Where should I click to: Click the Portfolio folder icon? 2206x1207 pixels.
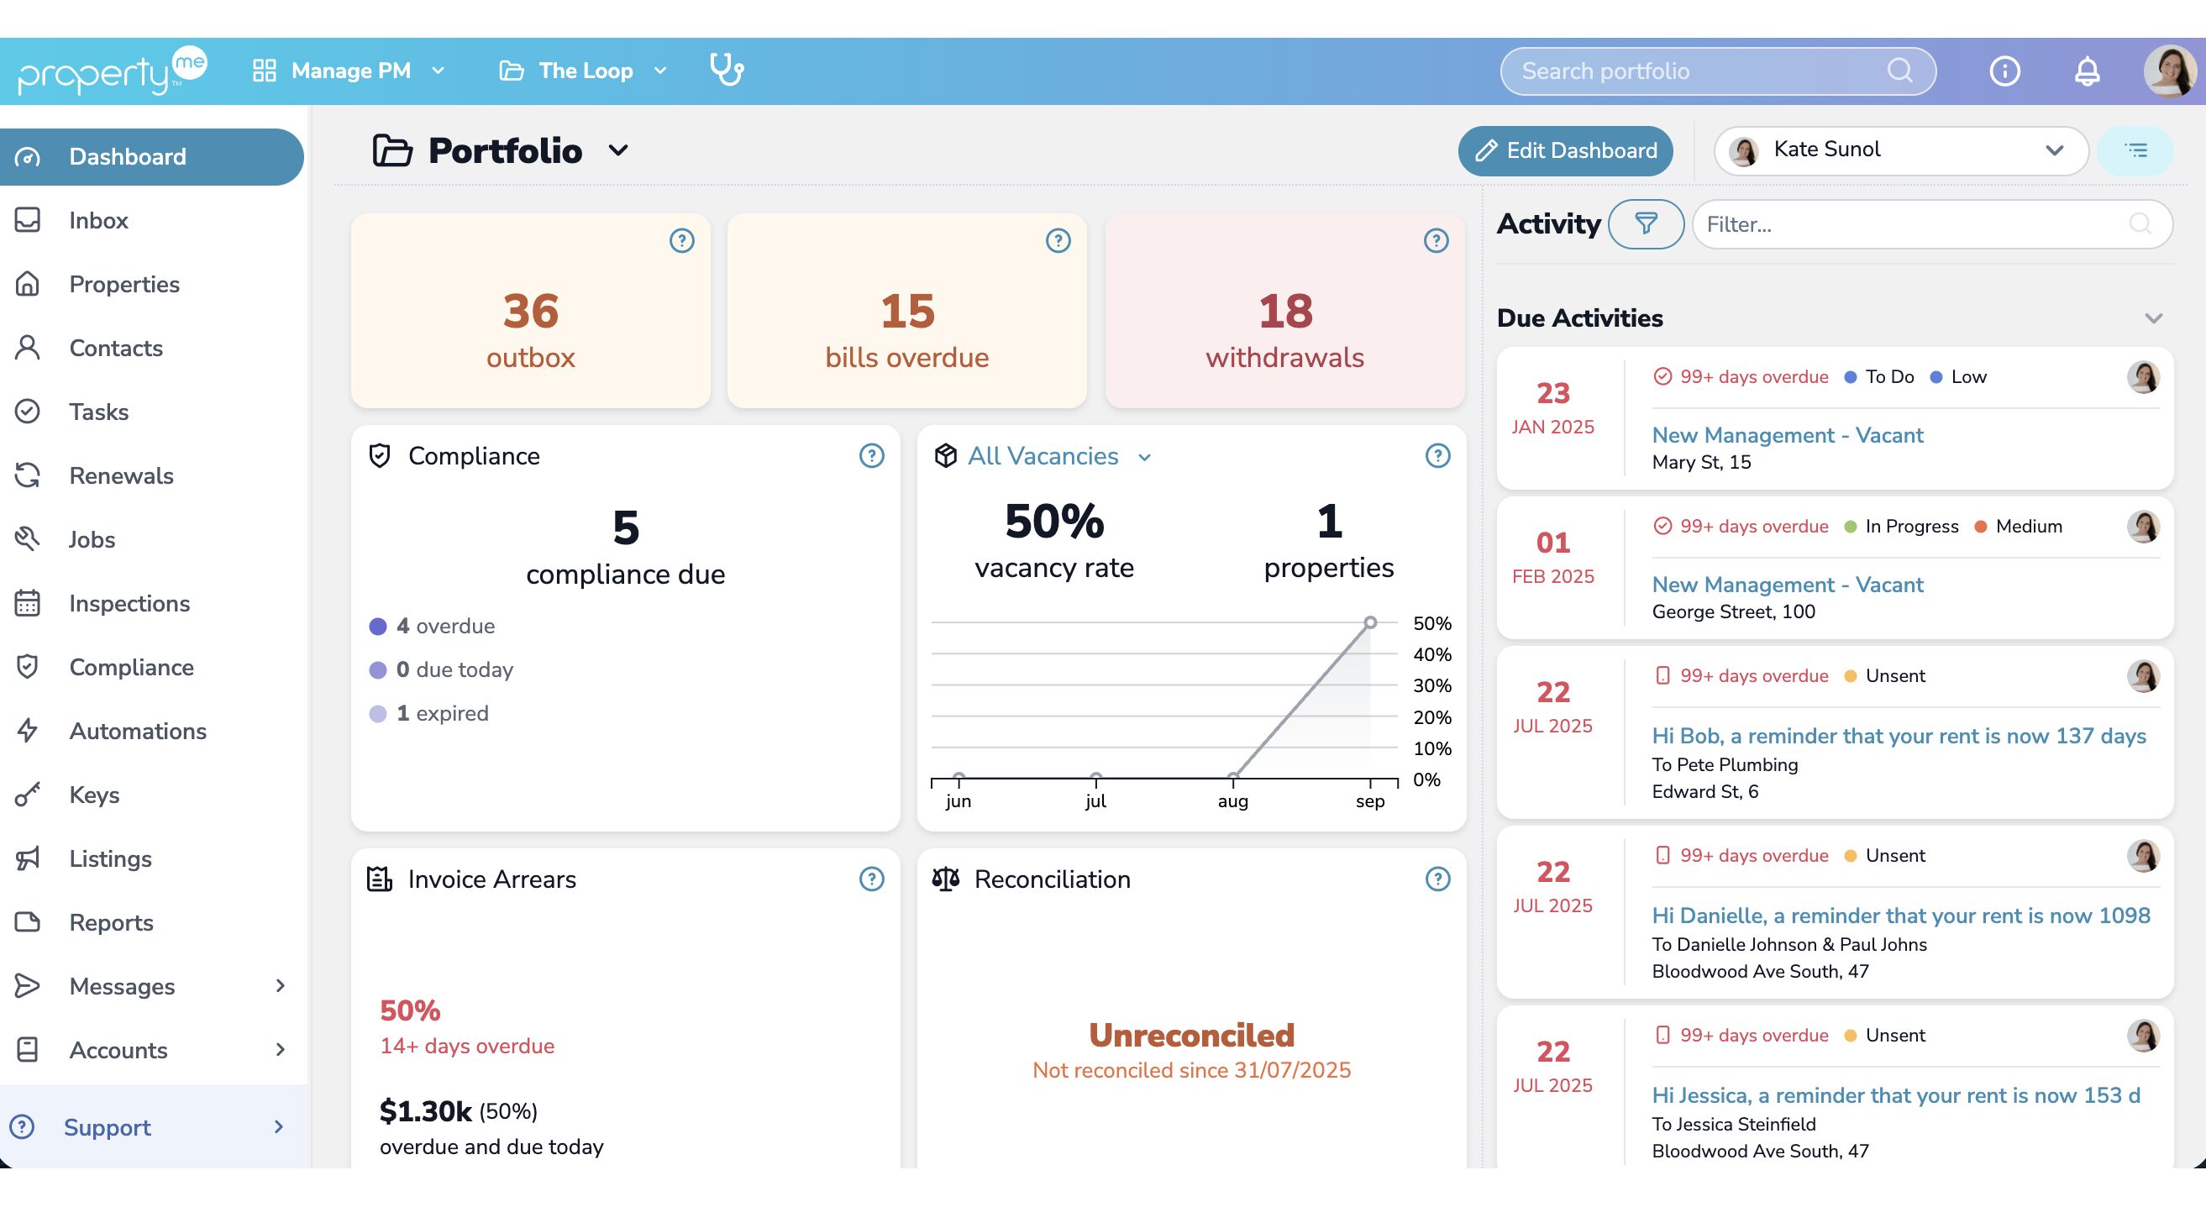392,150
